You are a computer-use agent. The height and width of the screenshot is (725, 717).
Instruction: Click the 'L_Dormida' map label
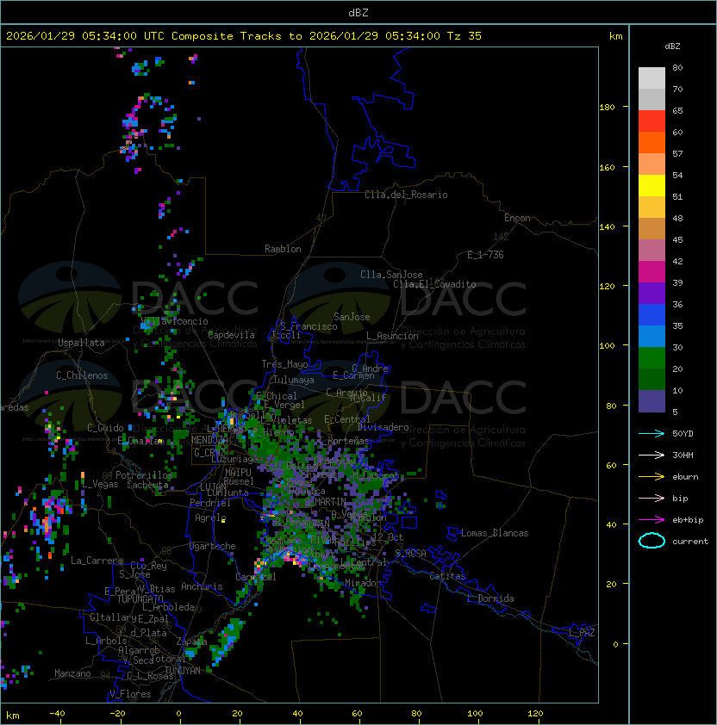[x=490, y=598]
